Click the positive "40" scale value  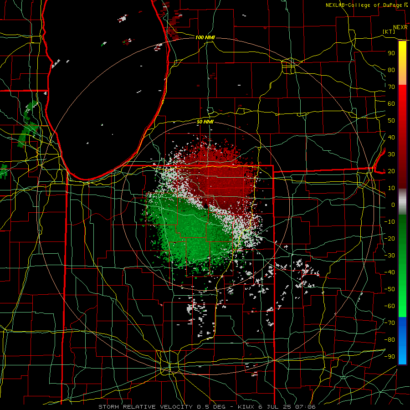pyautogui.click(x=391, y=137)
